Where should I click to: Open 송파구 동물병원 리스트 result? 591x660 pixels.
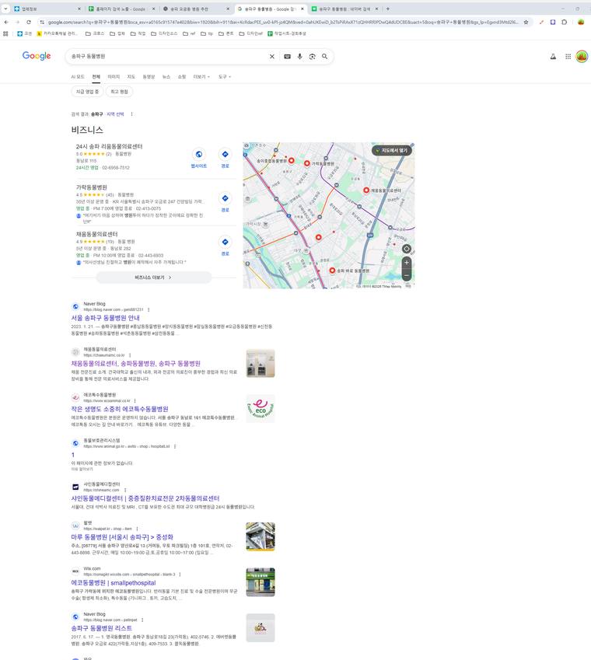tap(101, 628)
